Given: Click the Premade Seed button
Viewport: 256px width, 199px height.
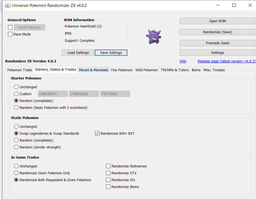Looking at the screenshot, I should 217,43.
